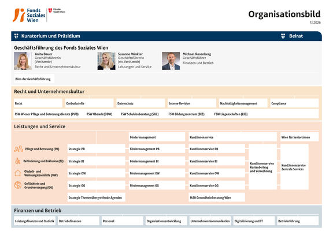Image resolution: width=333 pixels, height=235 pixels.
Task: Click the Compliance box
Action: click(x=295, y=103)
